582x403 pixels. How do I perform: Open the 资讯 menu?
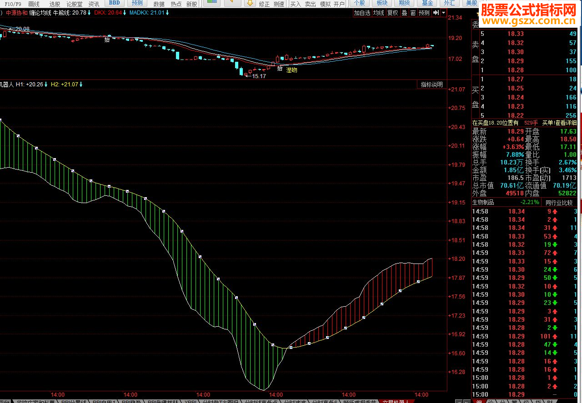(94, 4)
